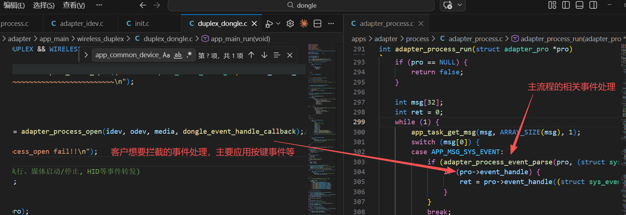Select the apps breadcrumb in right editor
Screen dimensions: 626x215
click(359, 39)
